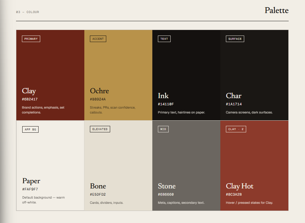305x223 pixels.
Task: Select the hex code #1A1714
Action: pyautogui.click(x=234, y=104)
